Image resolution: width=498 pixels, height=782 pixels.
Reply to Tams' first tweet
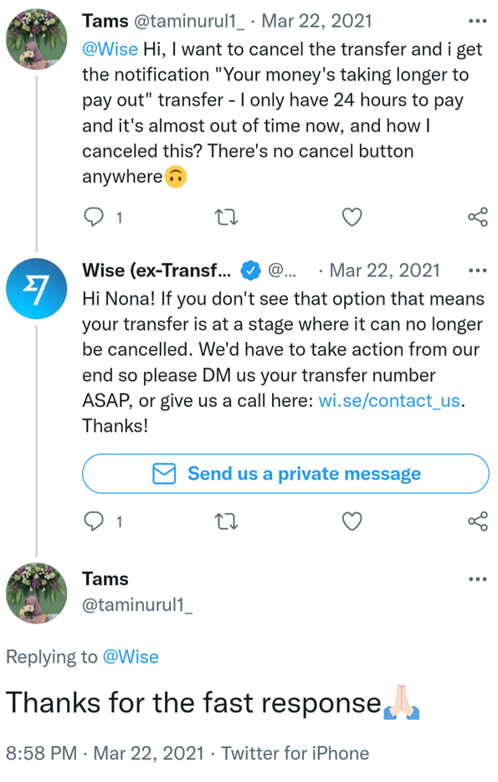pyautogui.click(x=93, y=217)
